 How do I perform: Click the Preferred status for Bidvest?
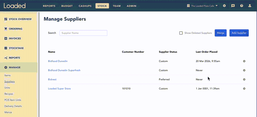[164, 80]
